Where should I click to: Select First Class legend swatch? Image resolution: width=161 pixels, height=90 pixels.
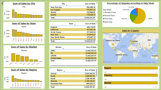(104, 19)
